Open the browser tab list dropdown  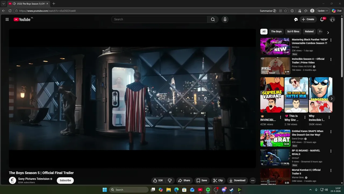3,4
